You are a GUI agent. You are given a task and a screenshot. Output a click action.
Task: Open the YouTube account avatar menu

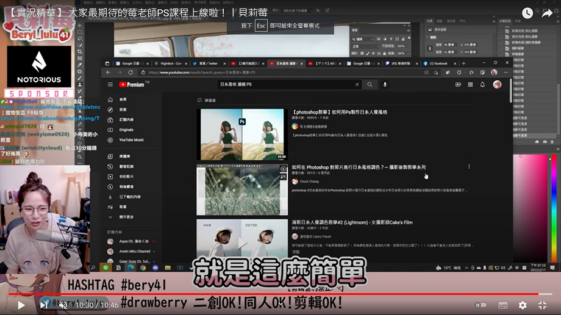[497, 84]
